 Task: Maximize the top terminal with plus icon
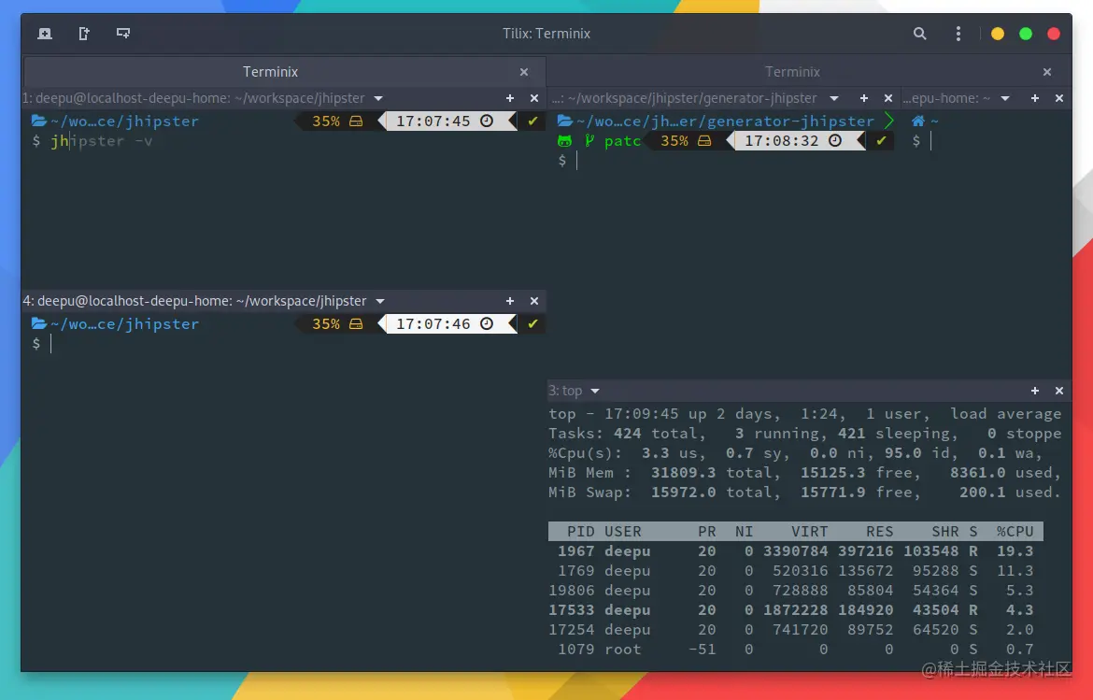[x=1034, y=392]
